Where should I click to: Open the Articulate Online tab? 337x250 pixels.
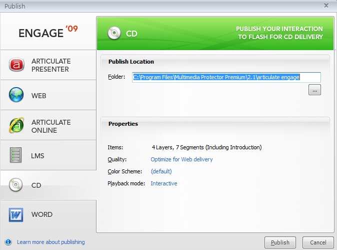[51, 126]
